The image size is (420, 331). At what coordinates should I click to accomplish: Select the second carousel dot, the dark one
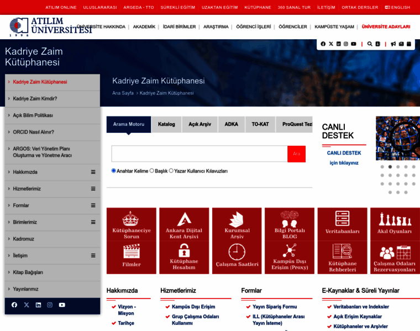[x=390, y=167]
